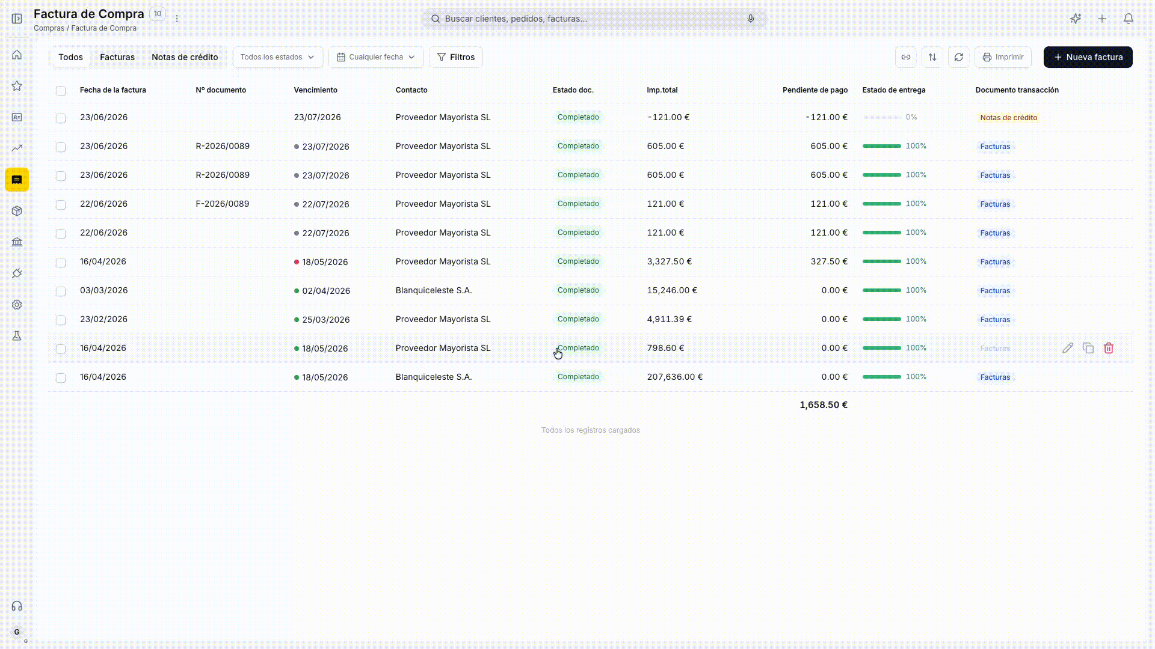Screen dimensions: 1155x649
Task: Create a Nueva factura
Action: [1088, 57]
